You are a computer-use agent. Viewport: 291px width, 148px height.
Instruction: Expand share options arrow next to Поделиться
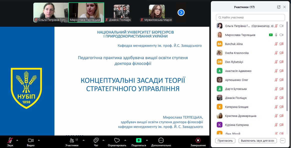coord(147,140)
